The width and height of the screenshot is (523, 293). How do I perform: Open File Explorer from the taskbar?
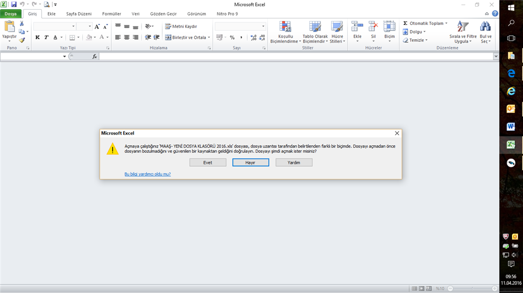(x=511, y=56)
